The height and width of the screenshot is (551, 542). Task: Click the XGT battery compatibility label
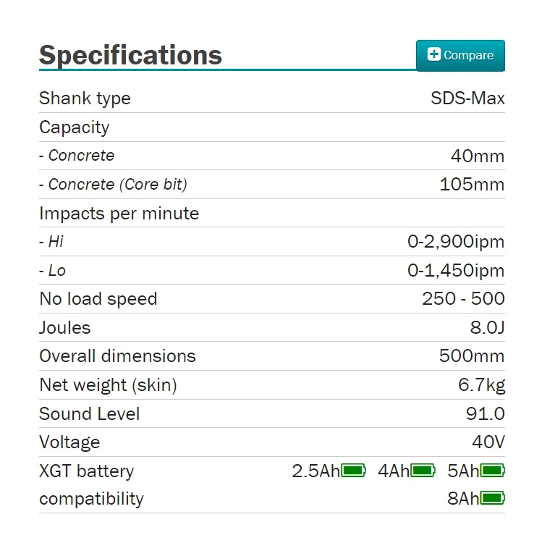click(x=91, y=484)
